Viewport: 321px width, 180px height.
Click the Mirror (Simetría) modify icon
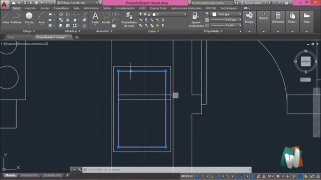[x=68, y=20]
